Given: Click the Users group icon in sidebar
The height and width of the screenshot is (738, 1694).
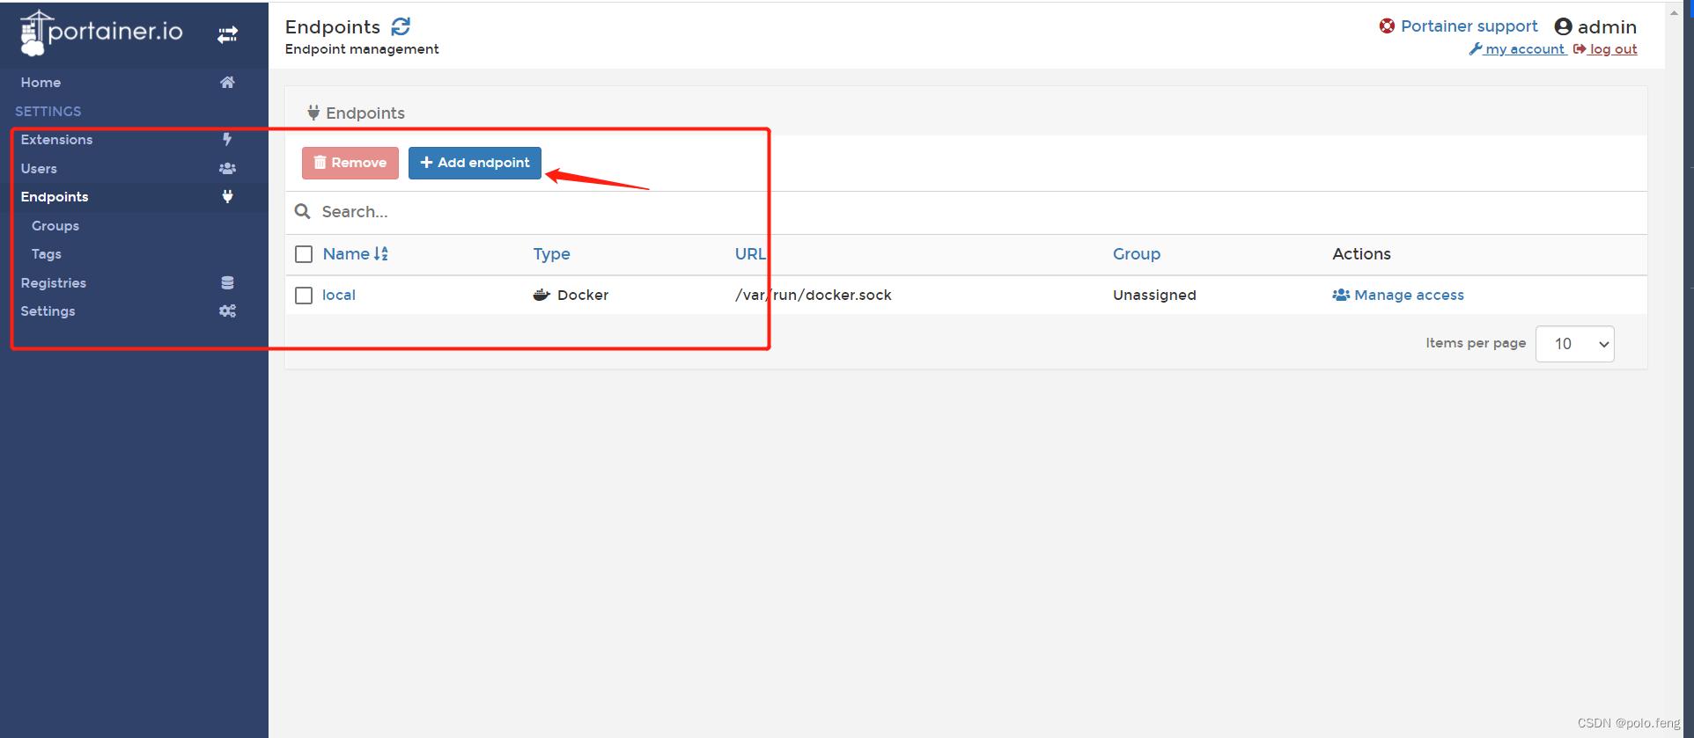Looking at the screenshot, I should tap(227, 169).
